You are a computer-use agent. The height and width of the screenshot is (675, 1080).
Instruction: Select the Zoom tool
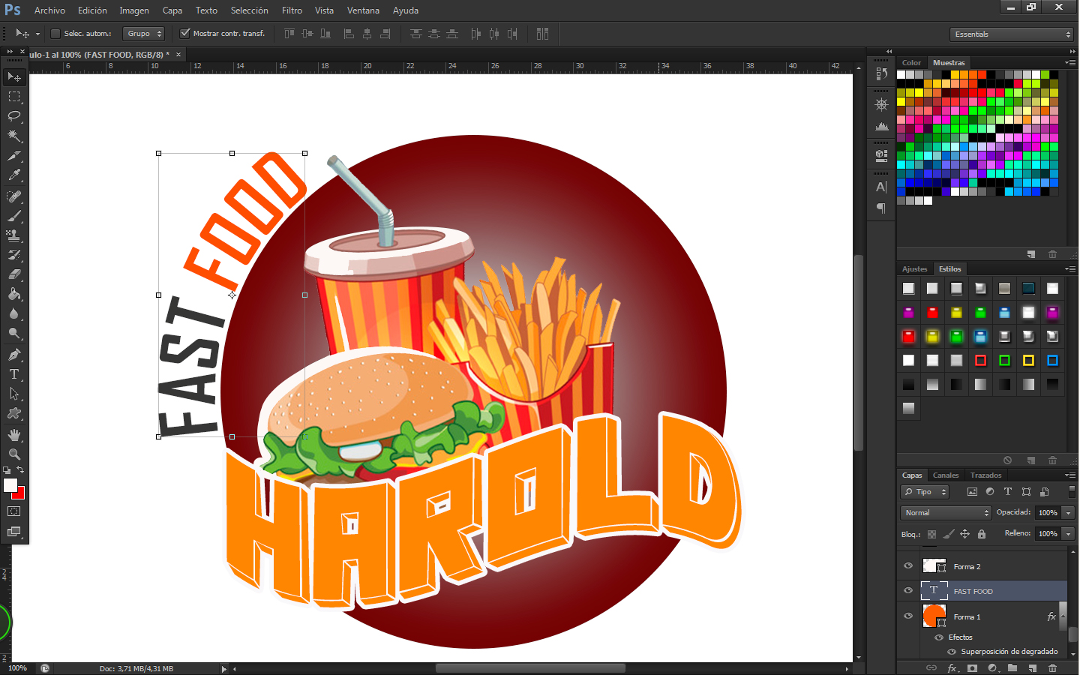[x=14, y=454]
